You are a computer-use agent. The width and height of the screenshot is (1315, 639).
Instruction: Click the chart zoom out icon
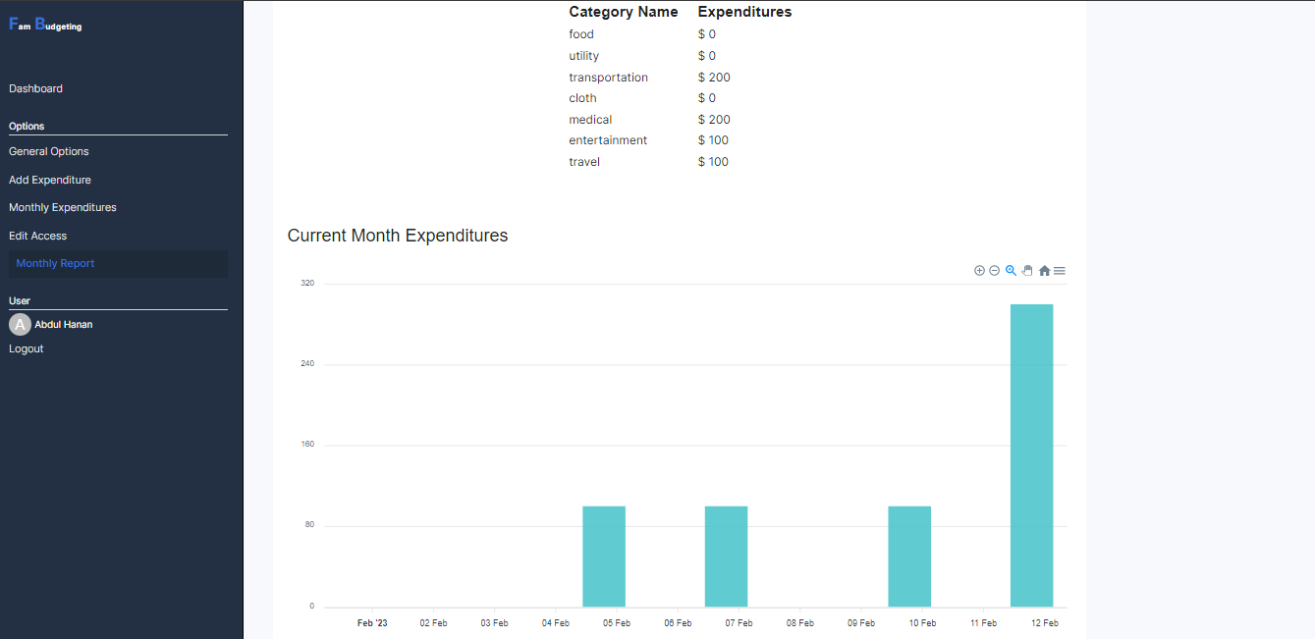coord(994,271)
